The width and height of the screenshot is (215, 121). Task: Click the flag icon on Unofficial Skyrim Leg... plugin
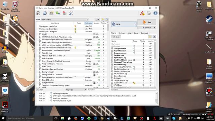pyautogui.click(x=134, y=60)
